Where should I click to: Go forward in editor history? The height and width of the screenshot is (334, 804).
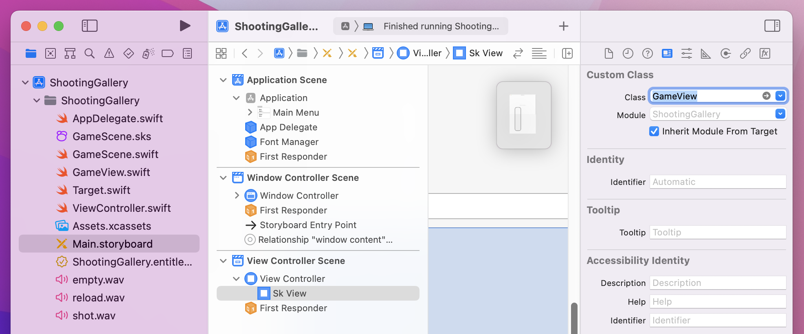(x=260, y=53)
